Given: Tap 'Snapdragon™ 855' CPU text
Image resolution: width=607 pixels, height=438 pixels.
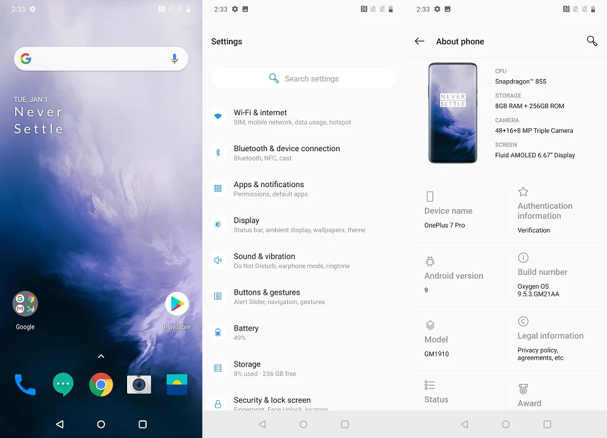Looking at the screenshot, I should coord(520,82).
